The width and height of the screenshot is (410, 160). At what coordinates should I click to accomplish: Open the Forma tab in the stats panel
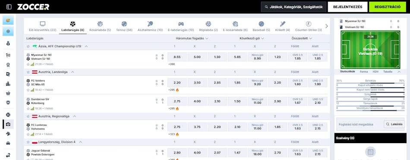pos(364,71)
